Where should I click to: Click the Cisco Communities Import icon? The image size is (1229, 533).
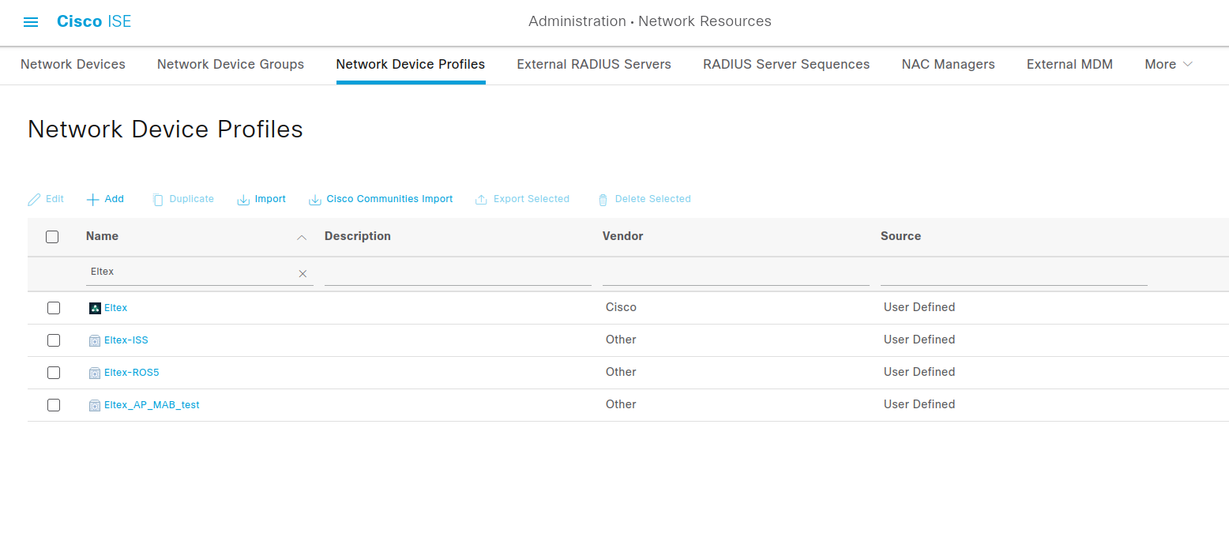[314, 200]
